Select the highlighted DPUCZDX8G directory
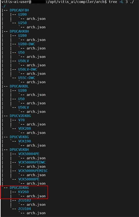This screenshot has width=139, height=217. (19, 188)
